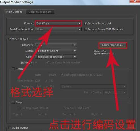Click the Top crop value

(x=21, y=114)
